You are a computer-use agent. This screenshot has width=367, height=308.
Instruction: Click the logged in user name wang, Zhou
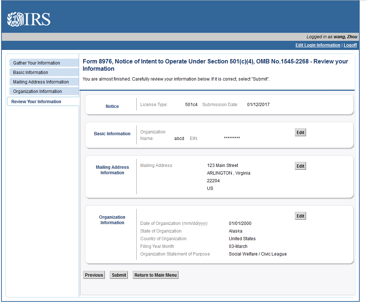click(x=345, y=37)
